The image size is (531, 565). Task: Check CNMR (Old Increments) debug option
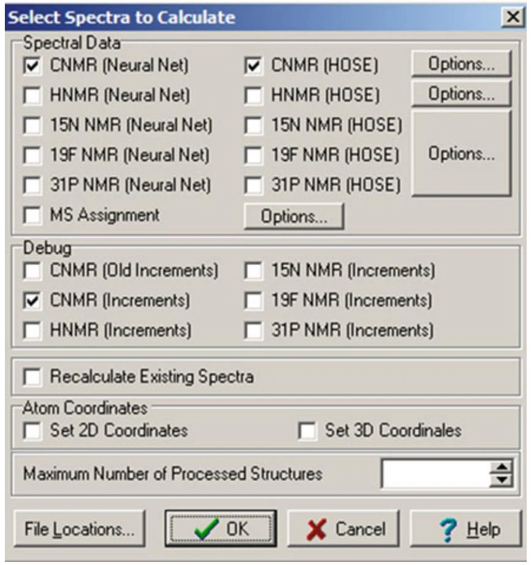[x=32, y=271]
